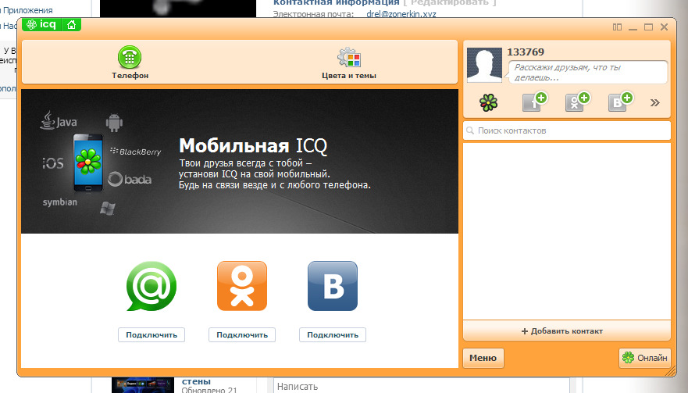Click the user avatar picture

[x=484, y=65]
